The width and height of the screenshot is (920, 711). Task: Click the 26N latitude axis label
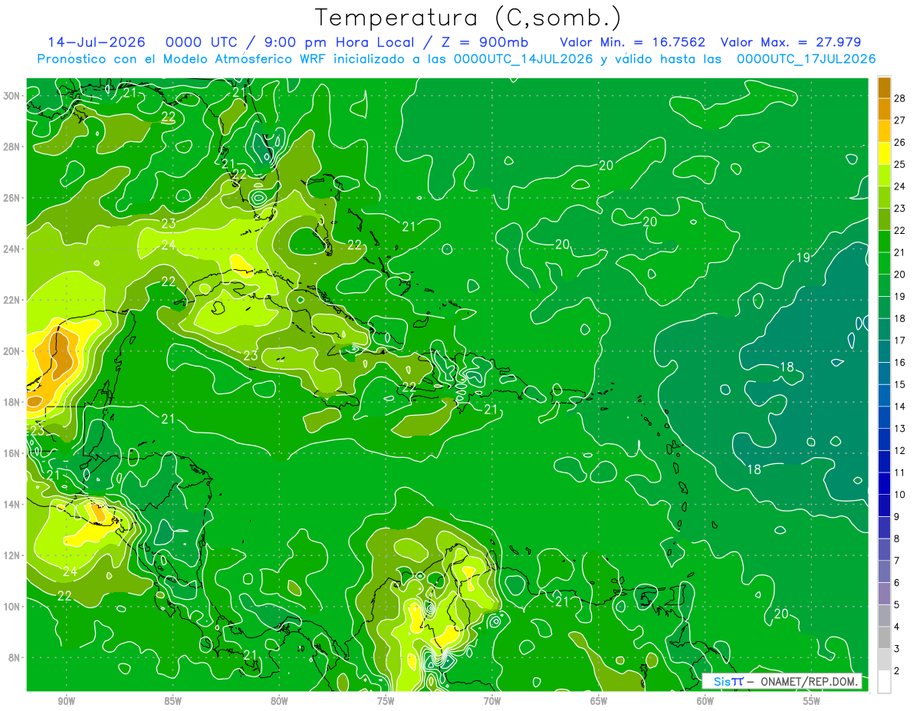tap(11, 198)
